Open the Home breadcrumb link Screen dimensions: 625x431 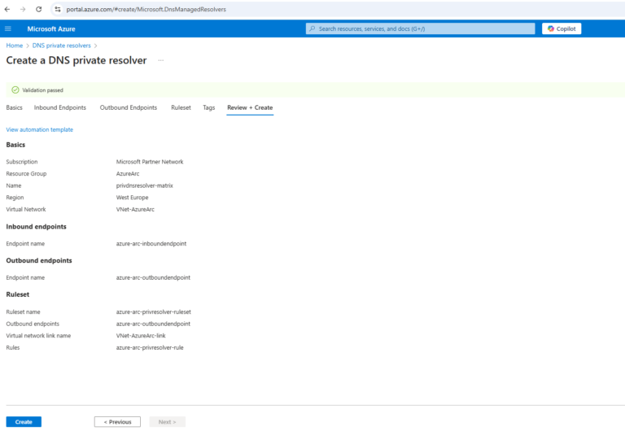[x=15, y=46]
